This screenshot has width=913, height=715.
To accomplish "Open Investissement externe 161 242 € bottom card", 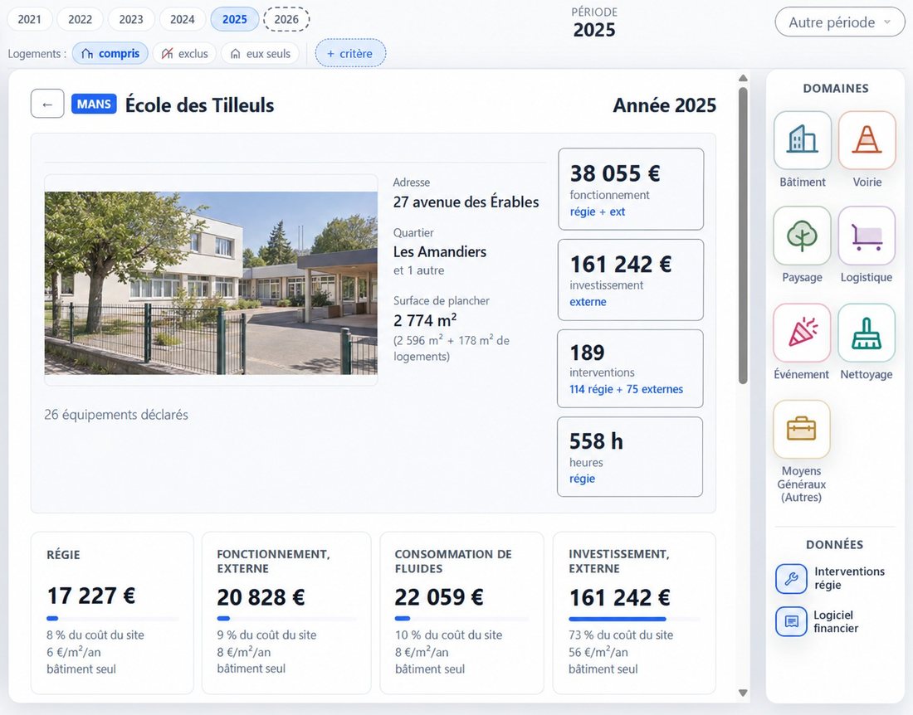I will pos(634,613).
